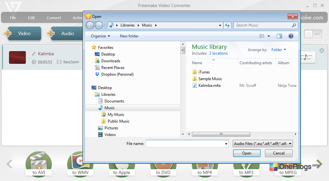Open help with the question mark icon
Viewport: 329px width, 181px height.
pyautogui.click(x=291, y=36)
